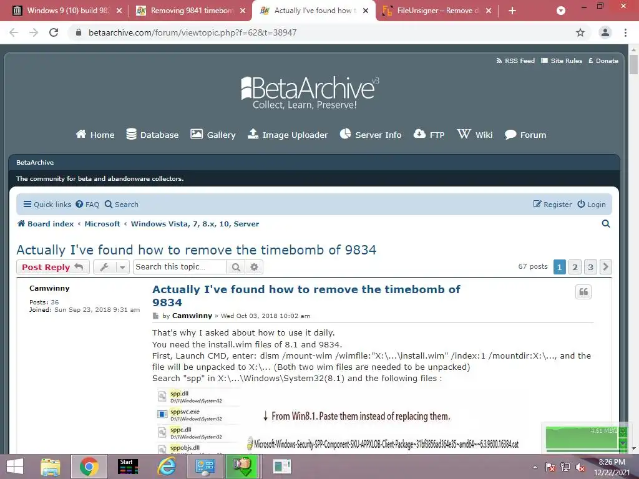This screenshot has width=639, height=479.
Task: Go to Microsoft breadcrumb
Action: [102, 224]
